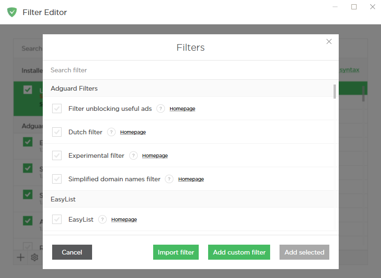Toggle the checkbox in the green highlighted row
Image resolution: width=381 pixels, height=278 pixels.
(x=28, y=90)
